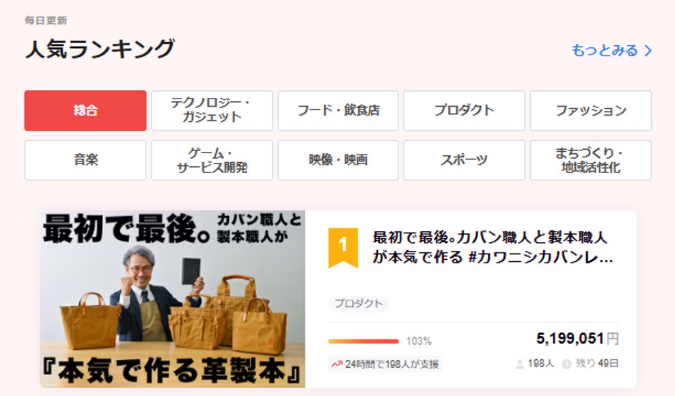Viewport: 675px width, 396px height.
Task: Open the もっとみる link
Action: 605,51
